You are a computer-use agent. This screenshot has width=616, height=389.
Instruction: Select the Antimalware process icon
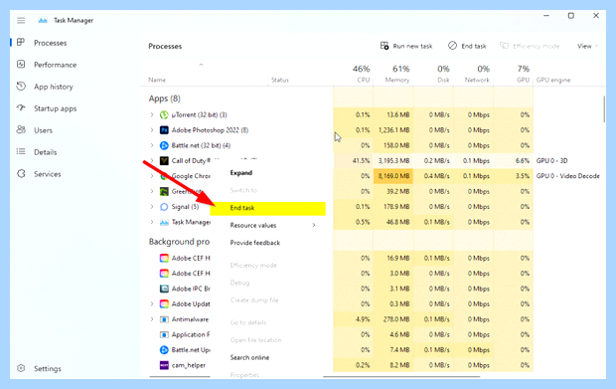click(164, 319)
